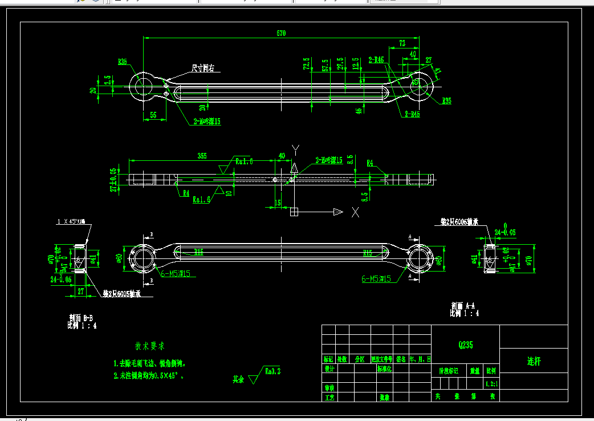Click the 6-M5深15 callout at left boss
The width and height of the screenshot is (594, 421).
(x=176, y=274)
